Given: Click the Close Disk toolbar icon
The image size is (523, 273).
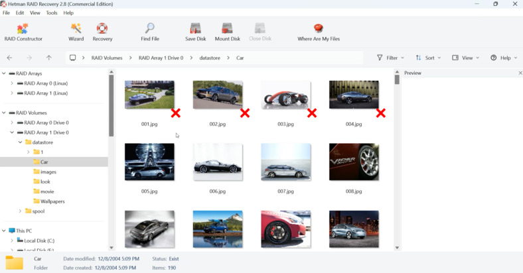Looking at the screenshot, I should coord(260,28).
